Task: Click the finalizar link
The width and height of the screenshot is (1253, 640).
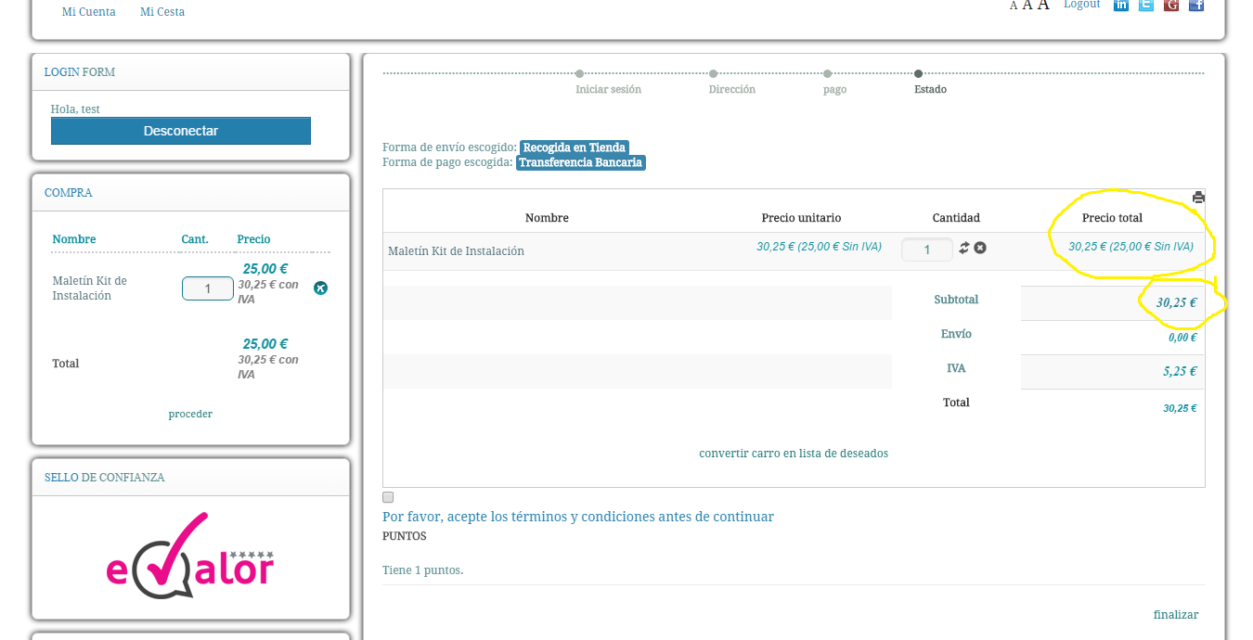Action: 1176,615
